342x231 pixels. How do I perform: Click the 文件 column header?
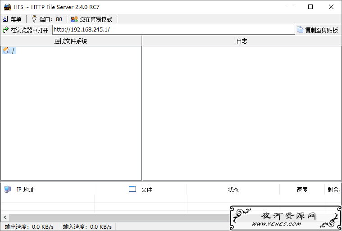pos(141,190)
